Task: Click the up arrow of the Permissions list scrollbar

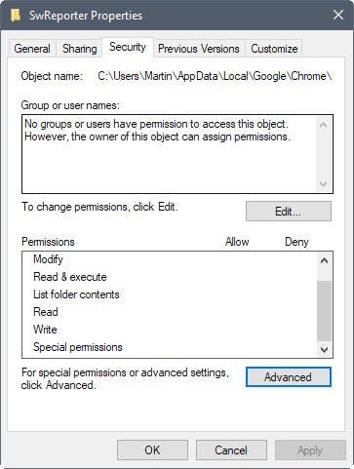Action: click(324, 260)
